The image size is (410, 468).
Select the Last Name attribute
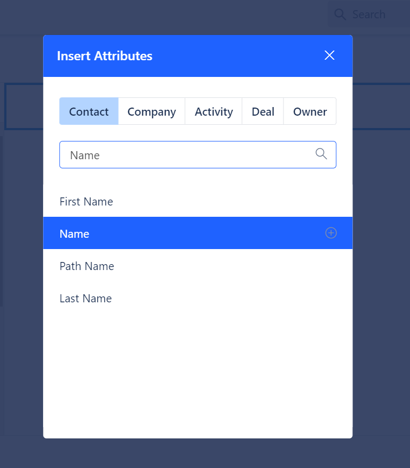[x=86, y=298]
